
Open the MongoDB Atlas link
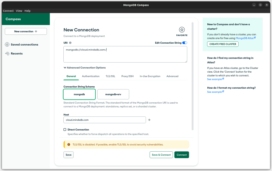(x=245, y=38)
